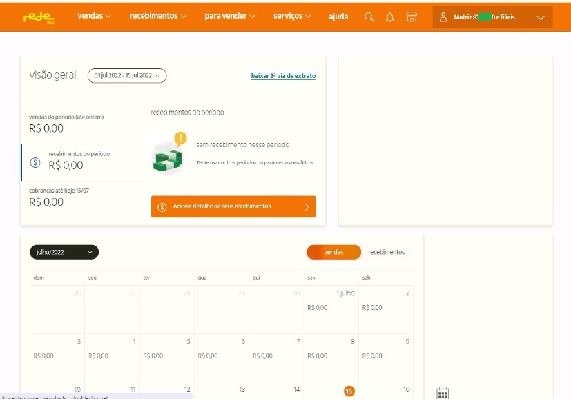Select calendar day 8
This screenshot has width=571, height=399.
331,358
